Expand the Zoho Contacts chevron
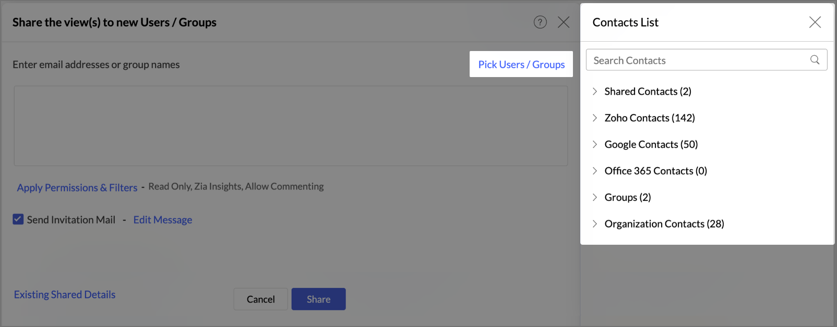 click(x=595, y=118)
